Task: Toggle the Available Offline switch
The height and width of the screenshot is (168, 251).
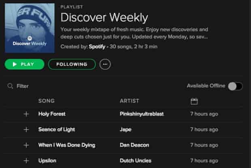Action: point(235,86)
